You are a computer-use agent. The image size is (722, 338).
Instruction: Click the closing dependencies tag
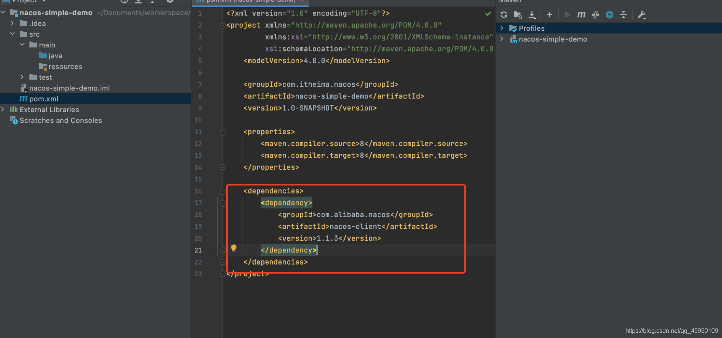tap(276, 262)
